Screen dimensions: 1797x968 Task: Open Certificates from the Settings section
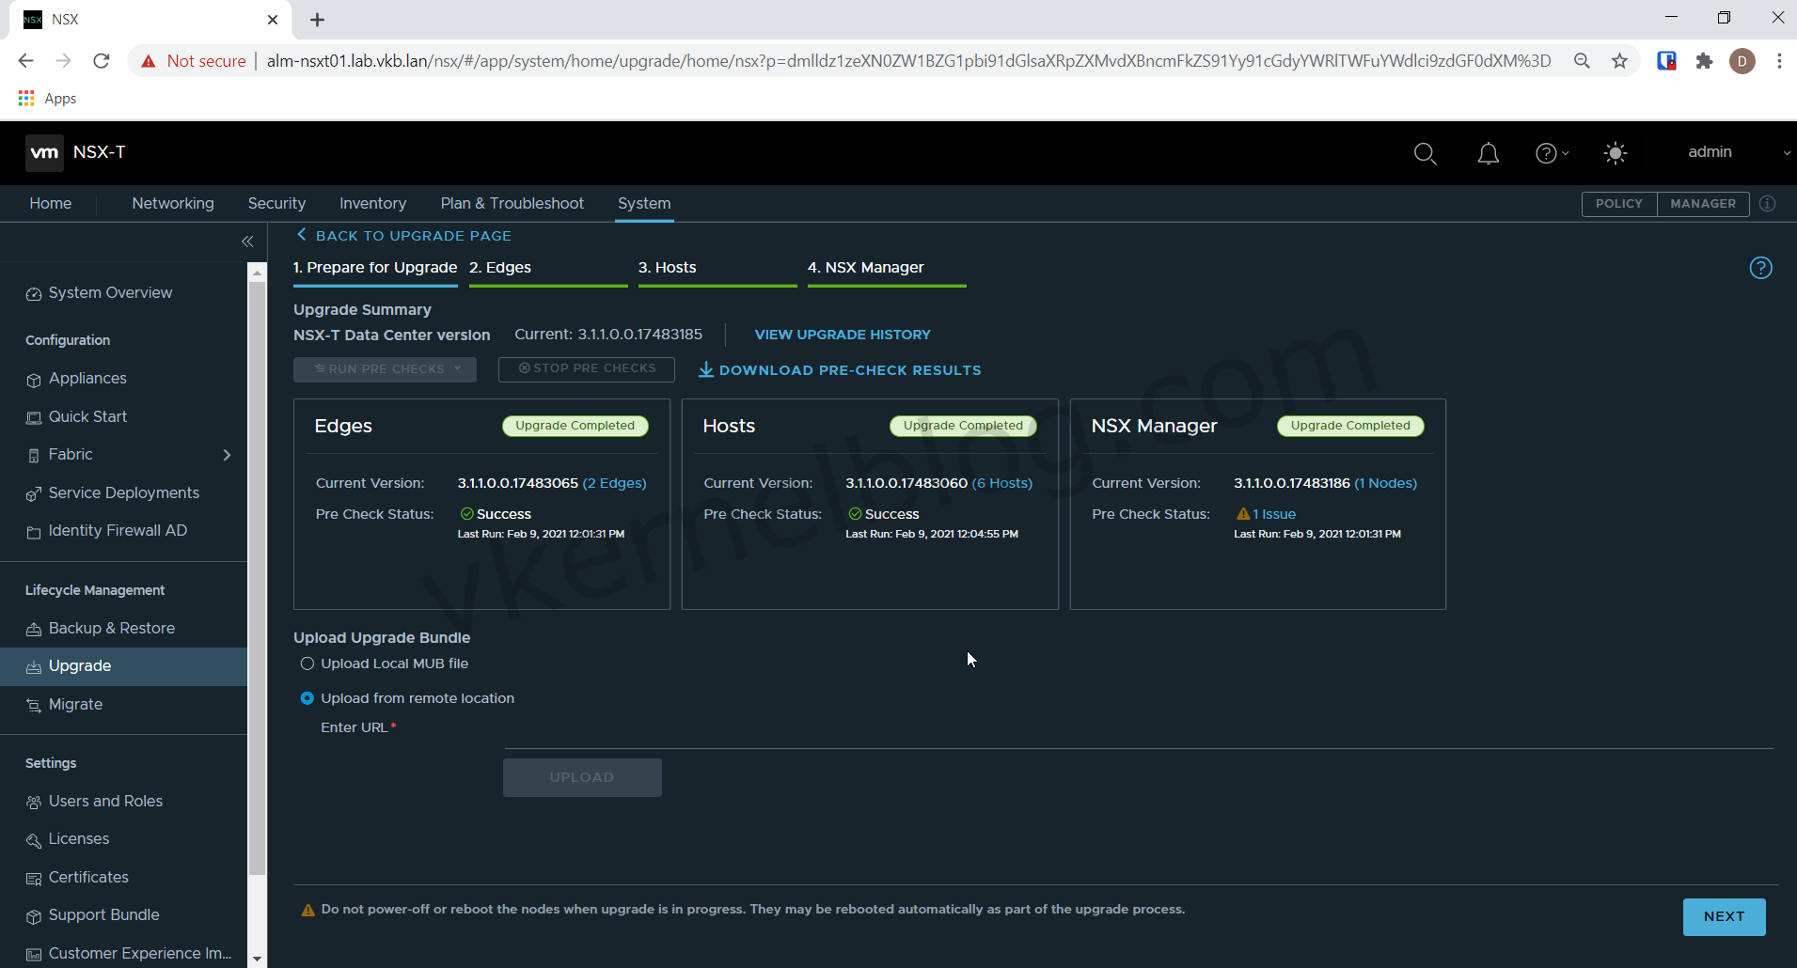click(88, 877)
